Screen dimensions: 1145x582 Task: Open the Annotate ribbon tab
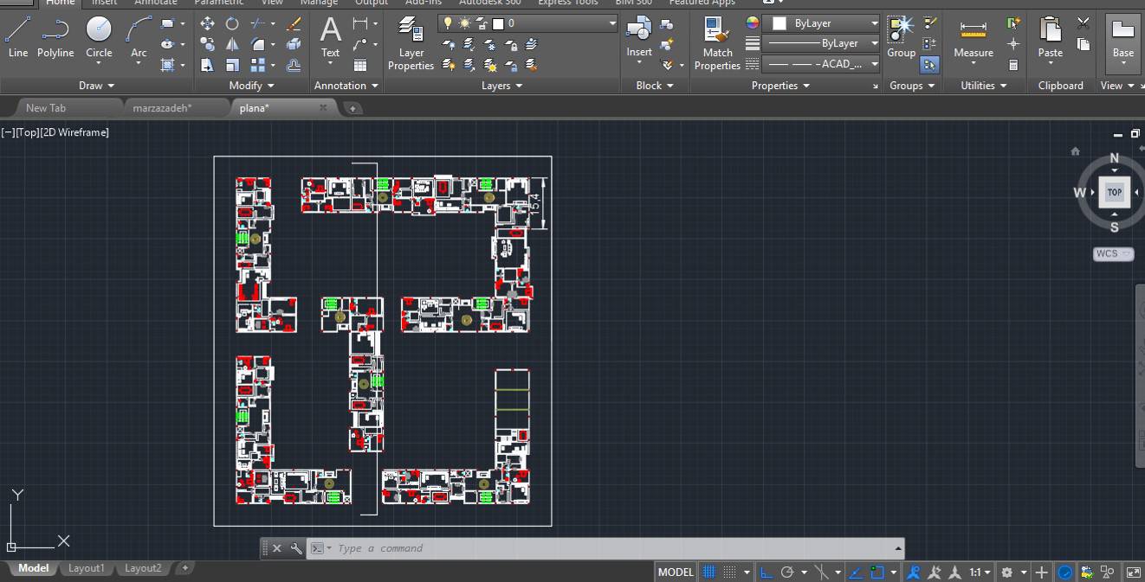[155, 3]
